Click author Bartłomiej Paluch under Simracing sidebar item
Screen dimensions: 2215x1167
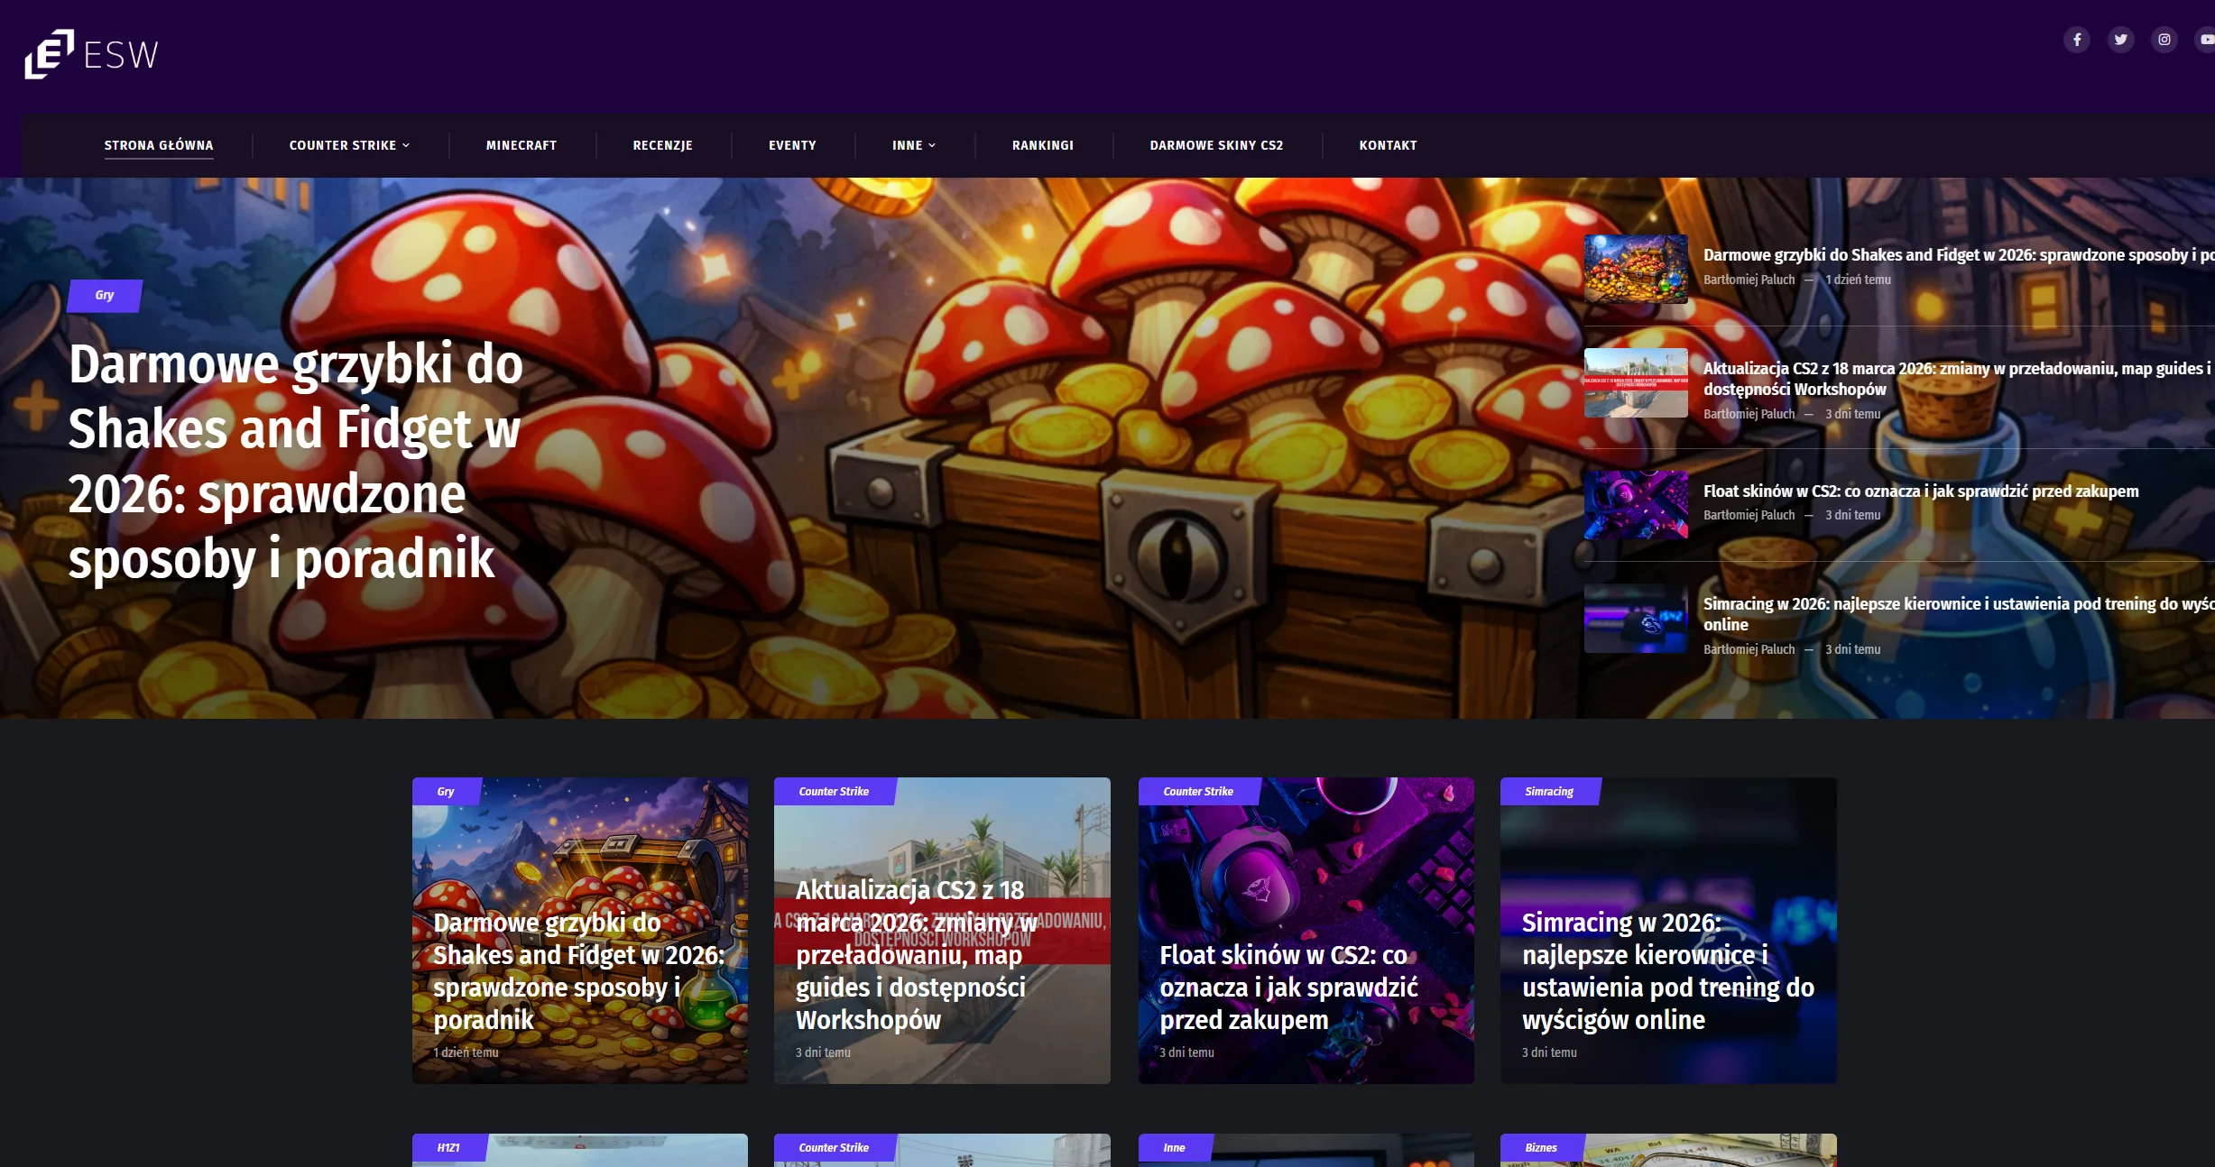[x=1749, y=649]
